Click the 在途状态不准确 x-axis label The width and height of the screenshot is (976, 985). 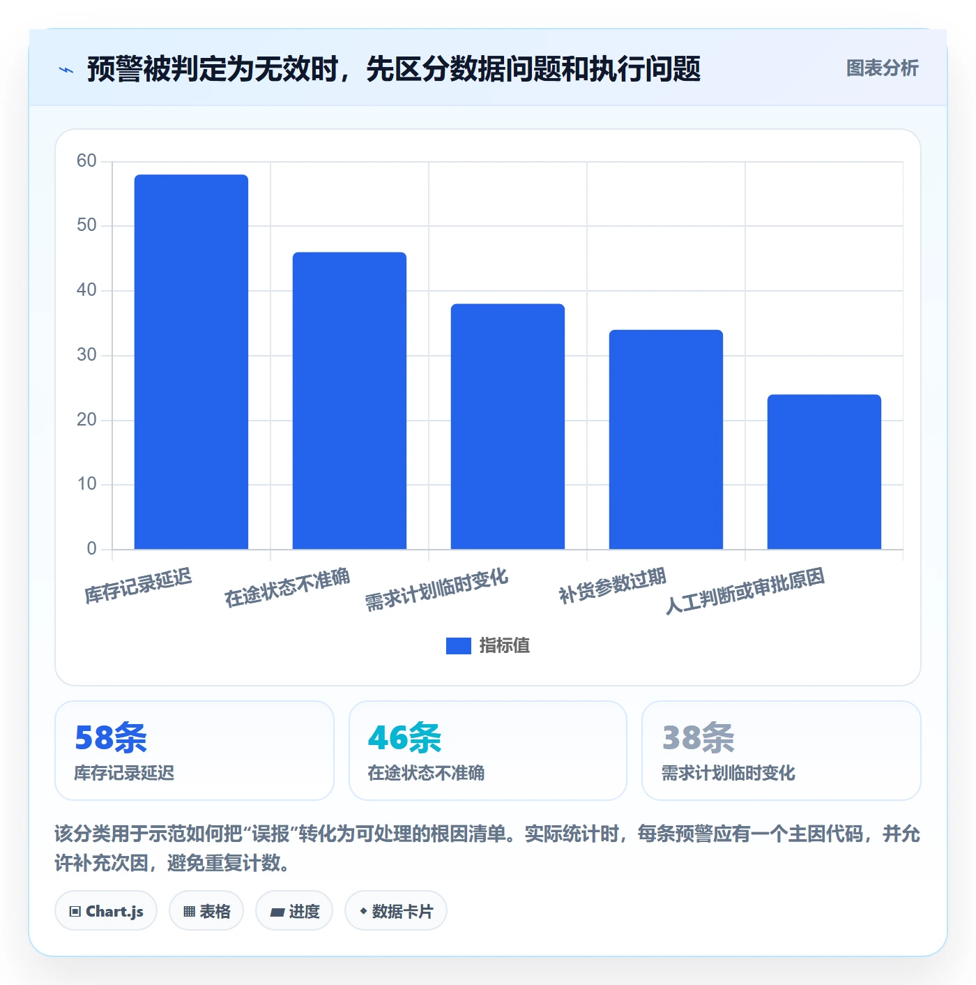(x=287, y=587)
